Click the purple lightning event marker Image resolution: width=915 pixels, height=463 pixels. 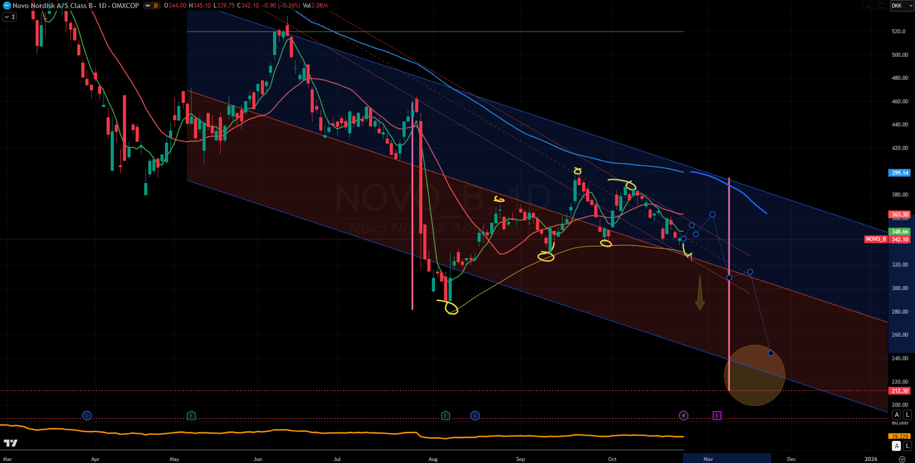[683, 415]
